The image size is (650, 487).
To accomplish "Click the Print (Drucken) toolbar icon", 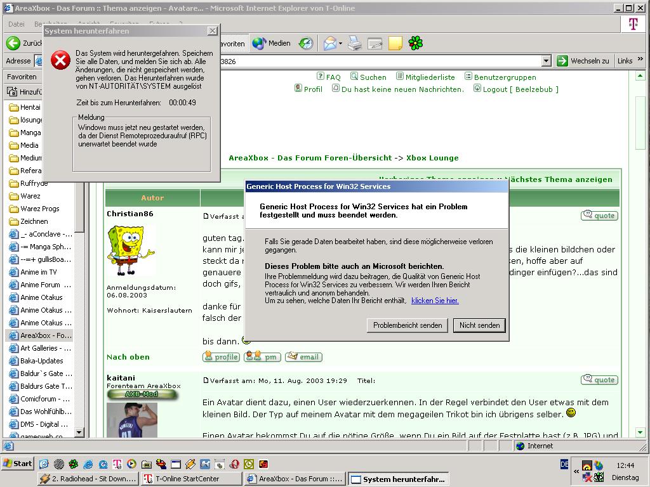I will [354, 44].
